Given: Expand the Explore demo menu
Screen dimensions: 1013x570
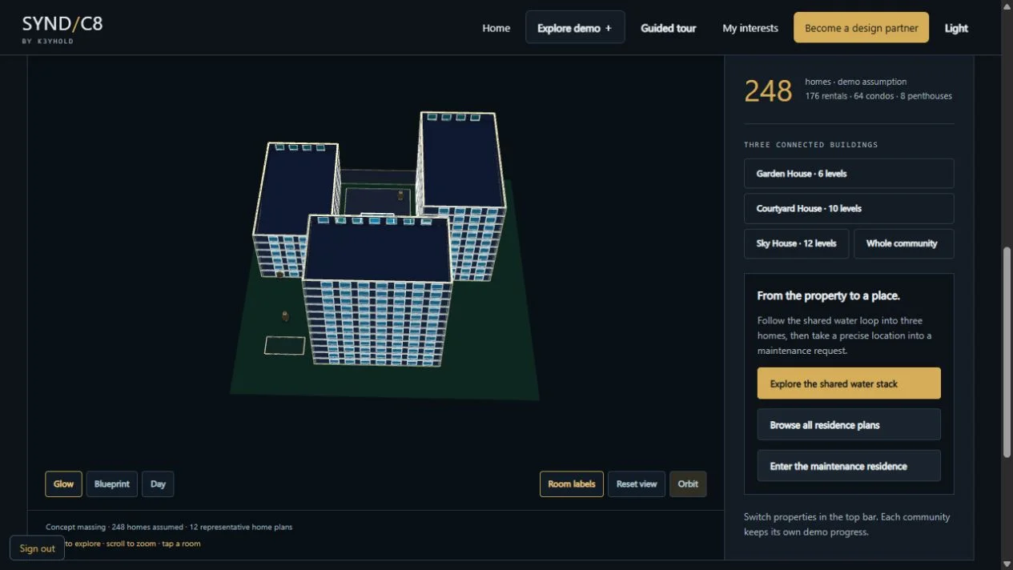Looking at the screenshot, I should (575, 28).
